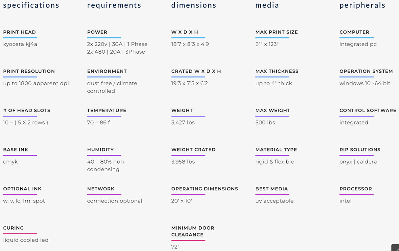Click the PRINT HEAD label
Screen dimensions: 399x251
coord(19,32)
